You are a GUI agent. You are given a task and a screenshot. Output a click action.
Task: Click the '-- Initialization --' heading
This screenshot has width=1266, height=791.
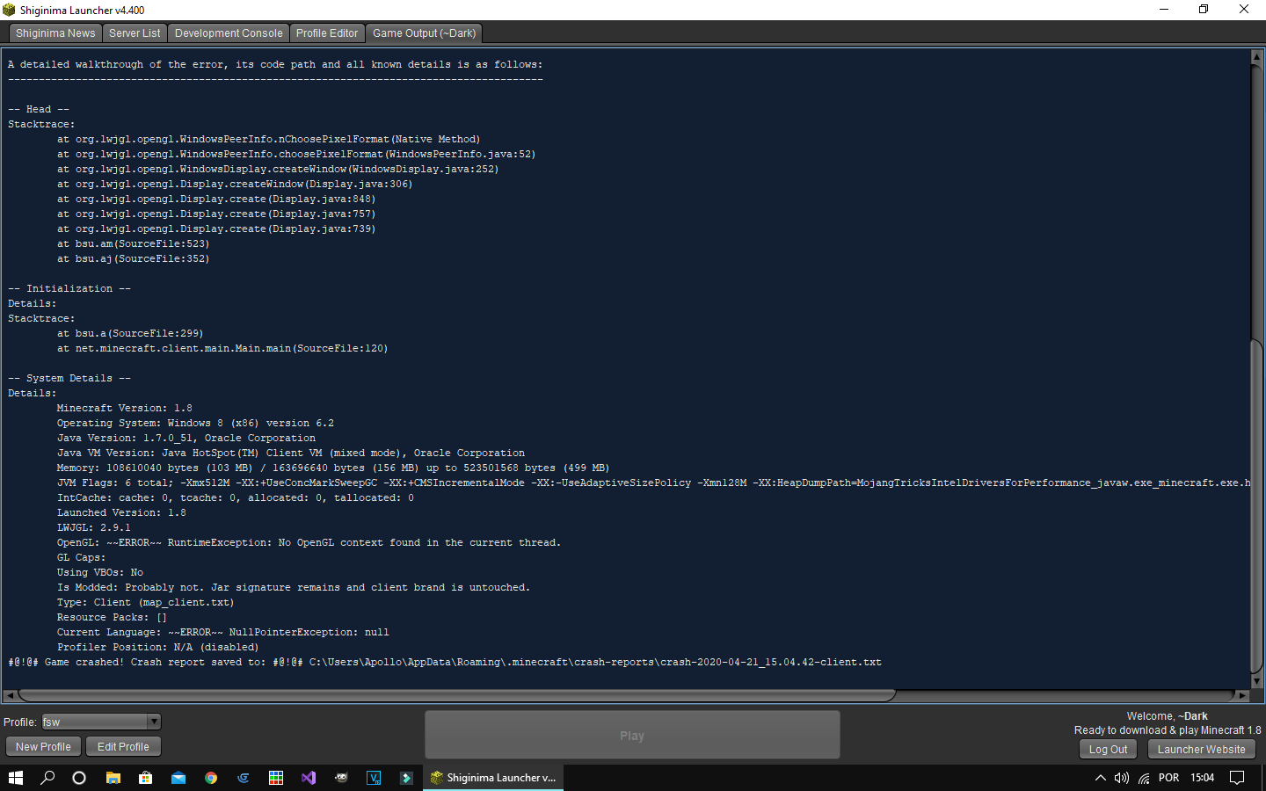tap(69, 288)
